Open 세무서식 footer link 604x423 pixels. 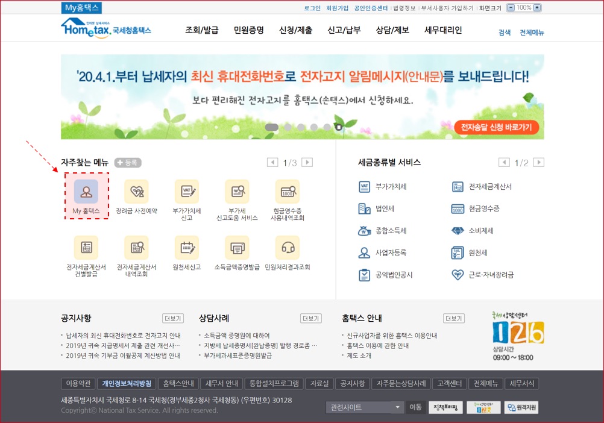click(x=522, y=383)
